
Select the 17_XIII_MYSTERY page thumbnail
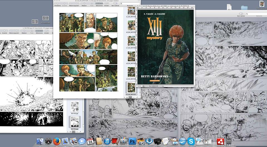click(x=131, y=40)
